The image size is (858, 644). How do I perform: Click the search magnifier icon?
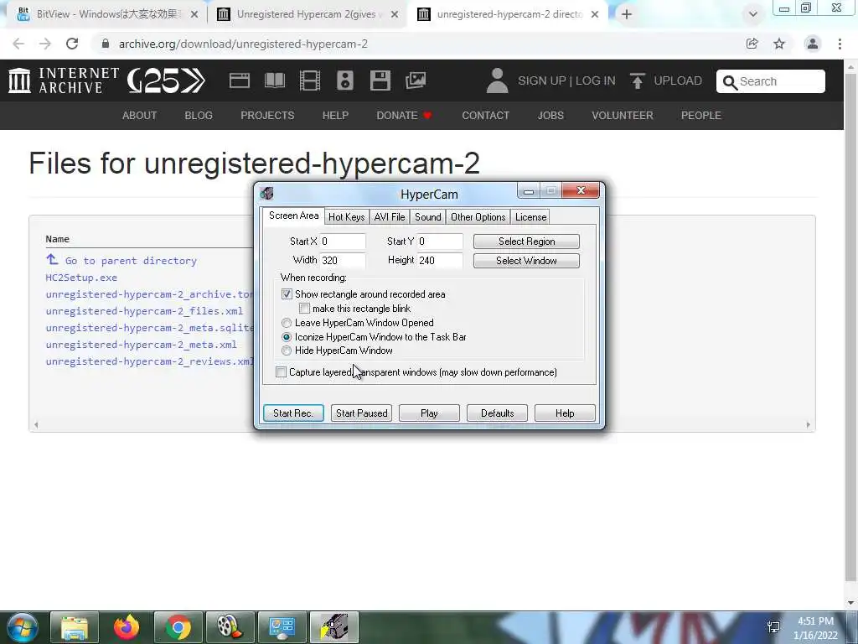pyautogui.click(x=730, y=82)
